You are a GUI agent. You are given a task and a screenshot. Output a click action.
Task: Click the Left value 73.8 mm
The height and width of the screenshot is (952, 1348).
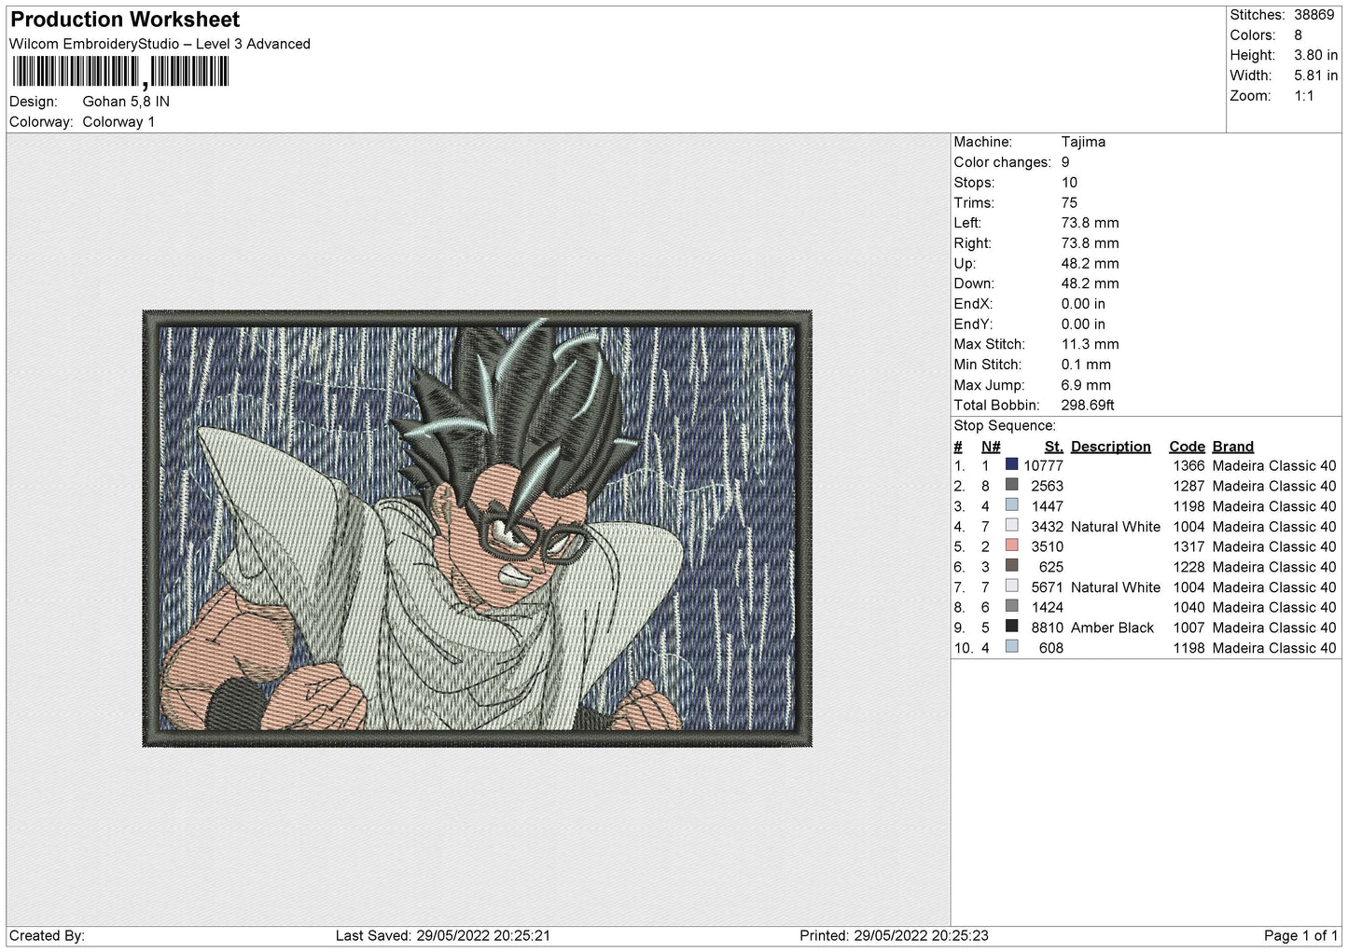(1090, 223)
